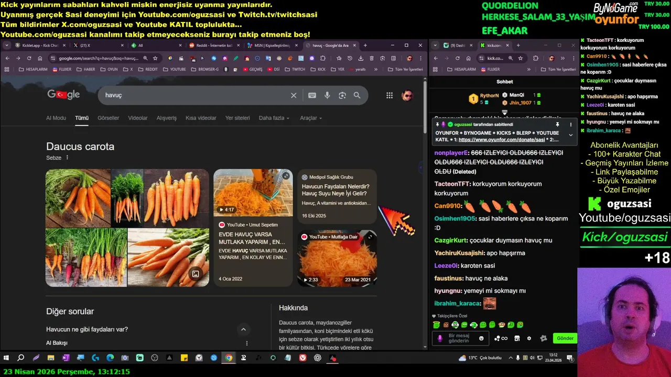The width and height of the screenshot is (671, 377).
Task: Open ChatGPT app from the taskbar
Action: tap(318, 358)
